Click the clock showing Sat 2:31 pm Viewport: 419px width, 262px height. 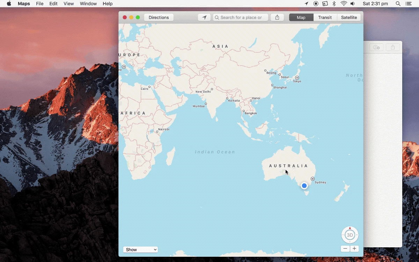pos(375,3)
